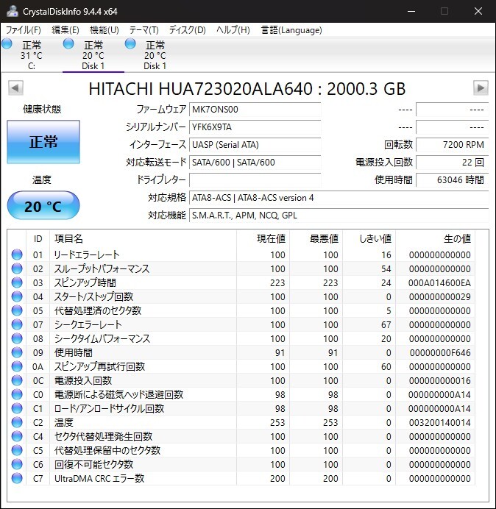Click the status orb for セクタ代替処理発生回数 row
This screenshot has width=496, height=509.
click(x=17, y=436)
